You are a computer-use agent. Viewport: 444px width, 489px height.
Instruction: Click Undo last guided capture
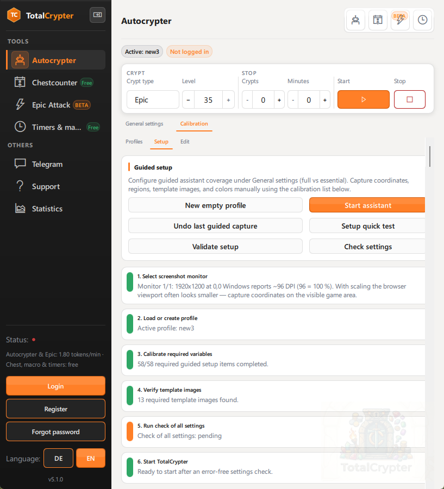215,226
